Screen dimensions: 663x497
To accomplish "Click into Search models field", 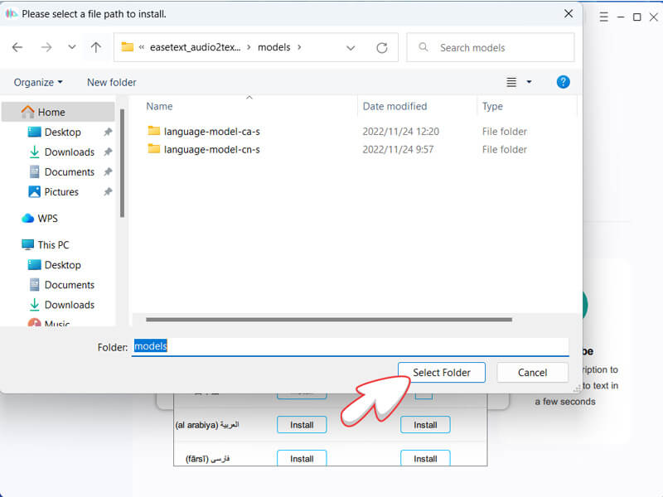I will tap(491, 47).
